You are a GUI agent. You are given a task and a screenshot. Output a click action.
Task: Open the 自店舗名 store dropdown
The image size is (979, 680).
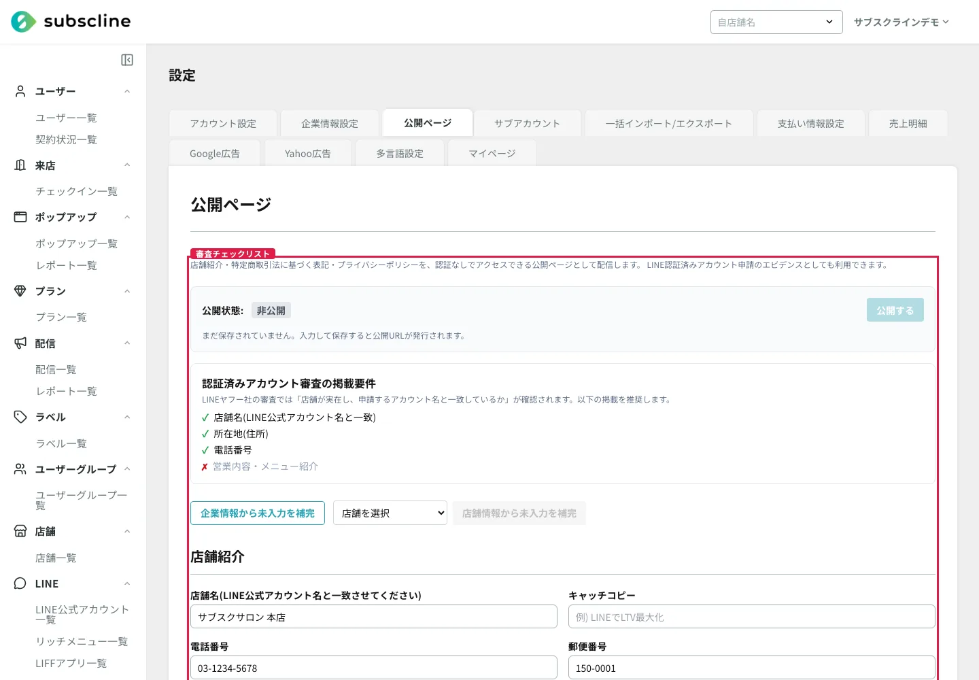tap(776, 22)
